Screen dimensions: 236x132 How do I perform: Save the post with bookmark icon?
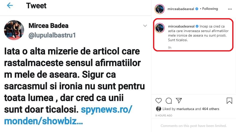(229, 101)
